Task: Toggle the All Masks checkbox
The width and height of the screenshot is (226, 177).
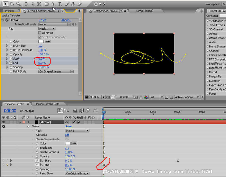Action: pyautogui.click(x=40, y=33)
